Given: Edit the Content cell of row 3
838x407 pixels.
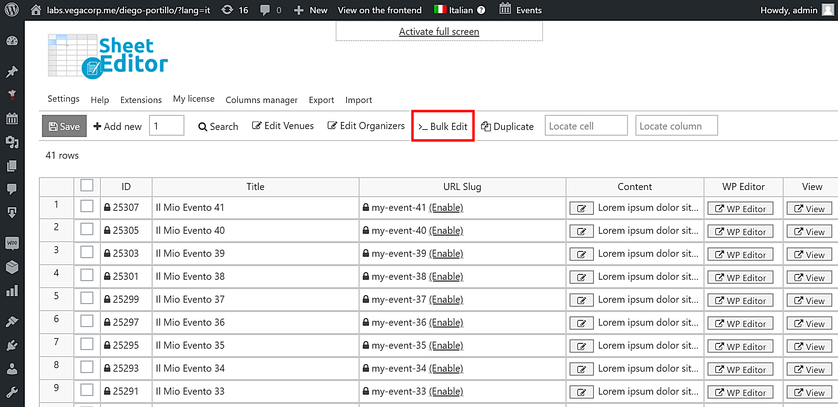Looking at the screenshot, I should coord(581,254).
